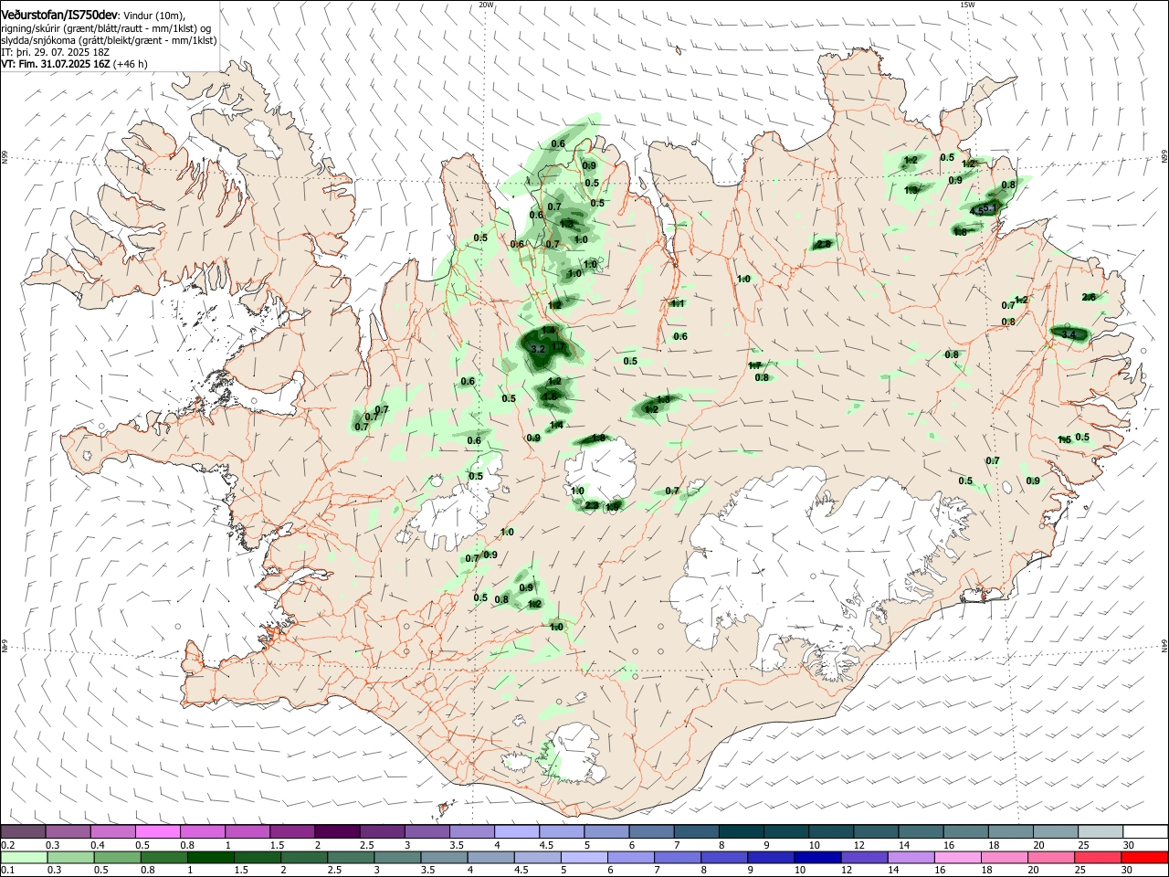Click the 1.1 precipitation value on the map

(x=678, y=303)
